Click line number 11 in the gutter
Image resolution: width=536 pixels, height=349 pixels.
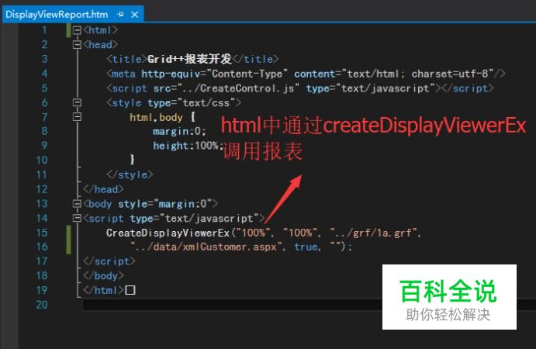pyautogui.click(x=42, y=174)
